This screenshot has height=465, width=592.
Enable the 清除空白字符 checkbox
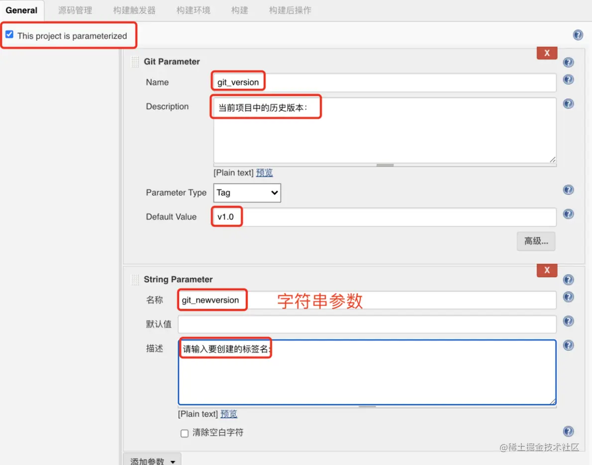pos(184,433)
